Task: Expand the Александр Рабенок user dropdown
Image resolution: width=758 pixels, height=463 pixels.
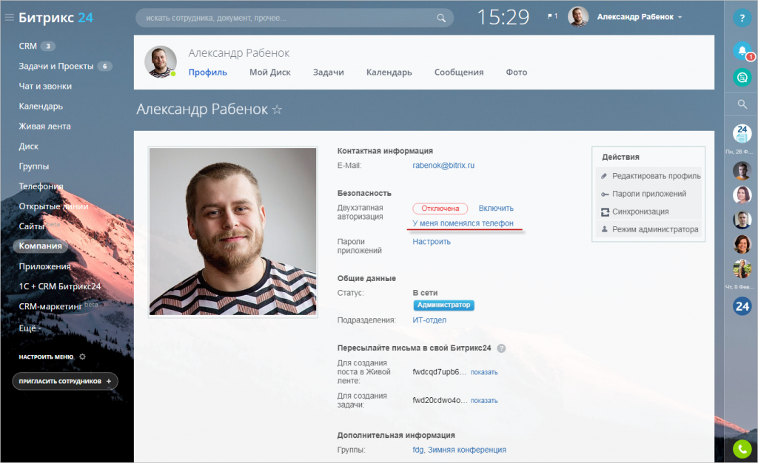Action: click(639, 17)
